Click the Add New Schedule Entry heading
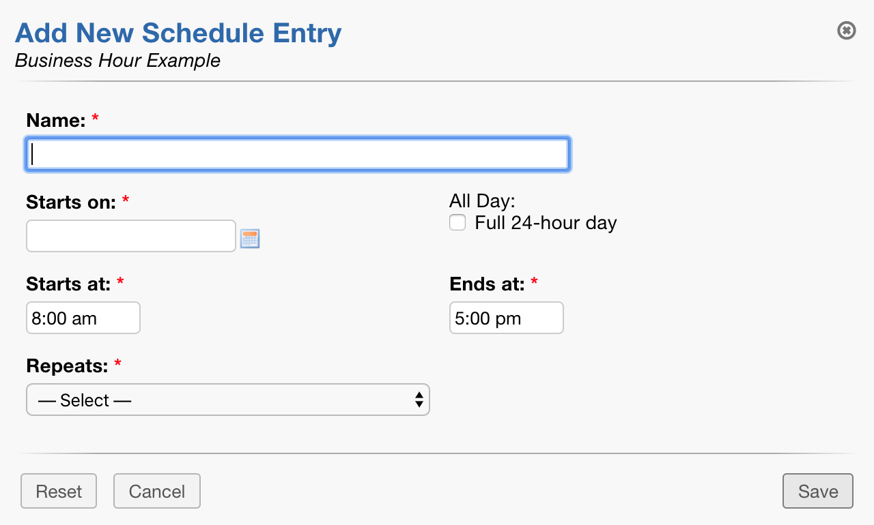Screen dimensions: 874x525 (x=178, y=33)
